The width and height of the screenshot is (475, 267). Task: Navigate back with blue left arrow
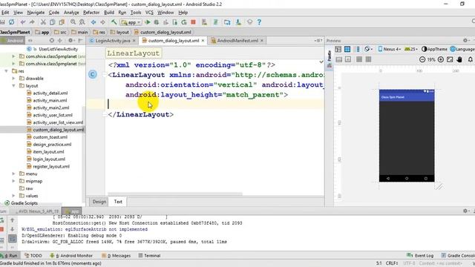94,22
